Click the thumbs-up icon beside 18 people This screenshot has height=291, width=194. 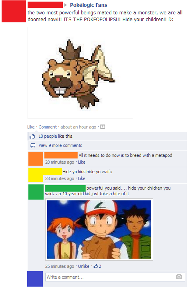click(32, 137)
